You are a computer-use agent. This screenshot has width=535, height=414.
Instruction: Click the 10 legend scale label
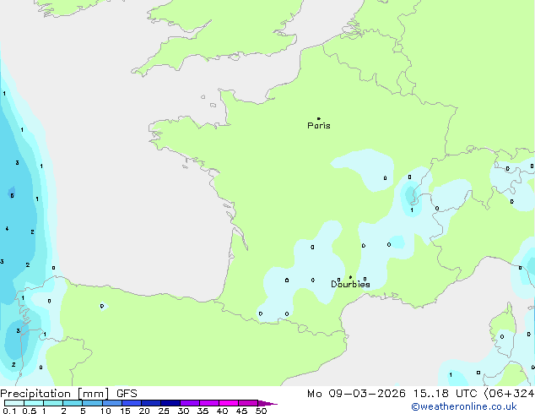(x=105, y=411)
